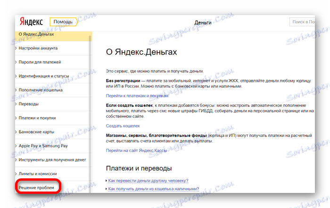330x208 pixels.
Task: Expand chevron beside Apple Pay и Samsung Pay
Action: (16, 146)
